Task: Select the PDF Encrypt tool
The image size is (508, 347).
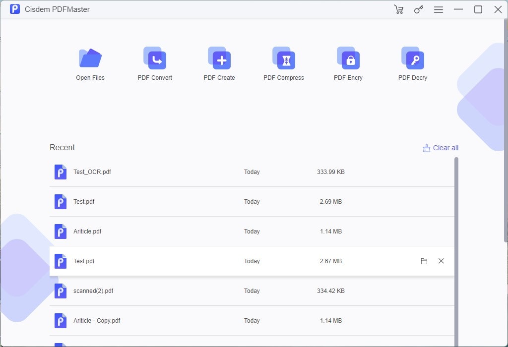Action: [x=348, y=58]
